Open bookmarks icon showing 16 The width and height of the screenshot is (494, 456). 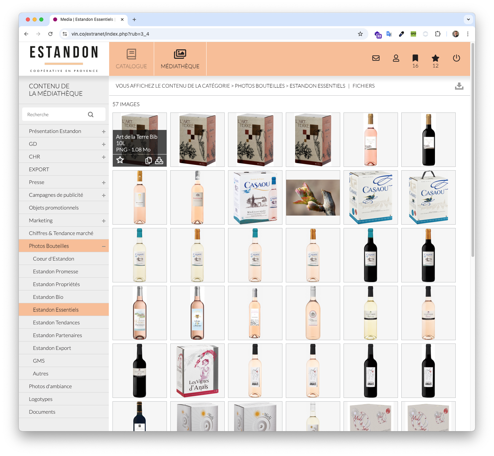415,58
